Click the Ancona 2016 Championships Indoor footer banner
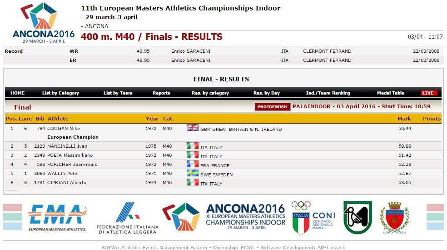 pyautogui.click(x=224, y=217)
